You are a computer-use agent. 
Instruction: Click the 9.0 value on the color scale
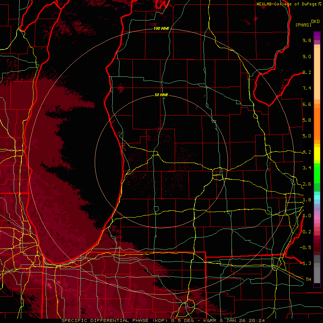(x=307, y=56)
